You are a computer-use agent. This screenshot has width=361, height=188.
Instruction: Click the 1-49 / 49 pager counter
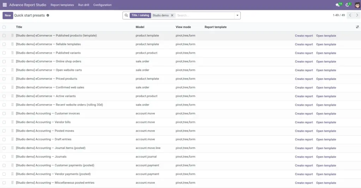click(x=339, y=15)
